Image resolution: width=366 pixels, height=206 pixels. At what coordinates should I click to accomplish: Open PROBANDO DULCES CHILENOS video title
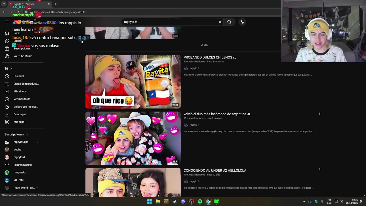pos(210,58)
